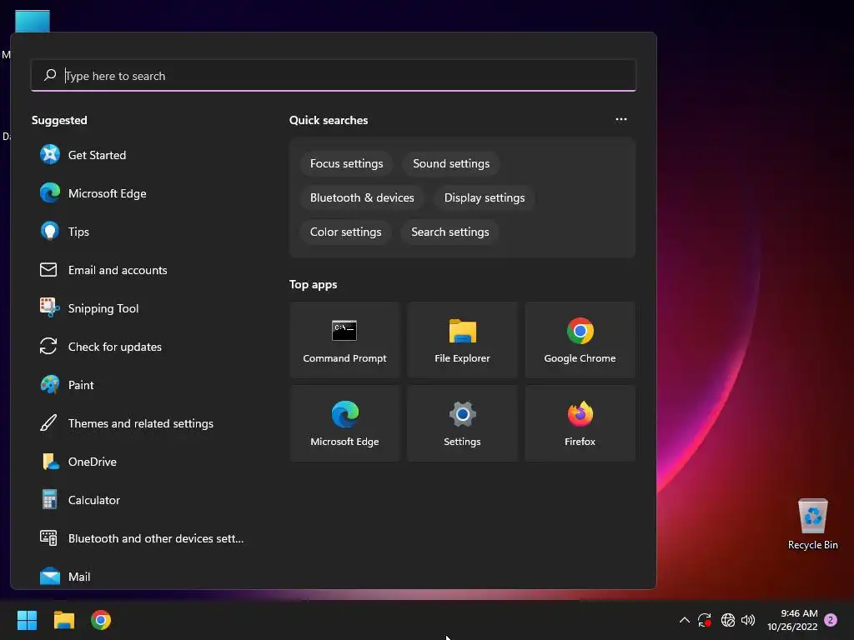Launch Microsoft Edge tile in Top apps
Viewport: 854px width, 640px height.
(x=344, y=423)
